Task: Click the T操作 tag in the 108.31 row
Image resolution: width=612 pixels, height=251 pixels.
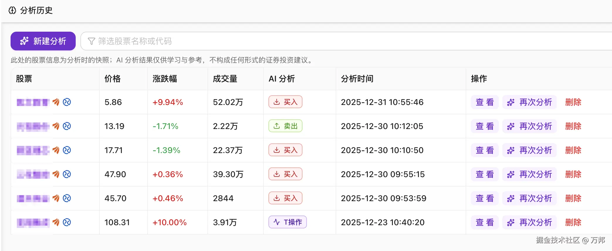Action: click(288, 222)
